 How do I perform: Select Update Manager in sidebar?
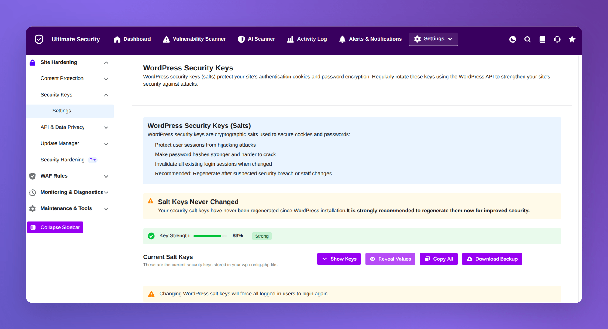point(60,143)
